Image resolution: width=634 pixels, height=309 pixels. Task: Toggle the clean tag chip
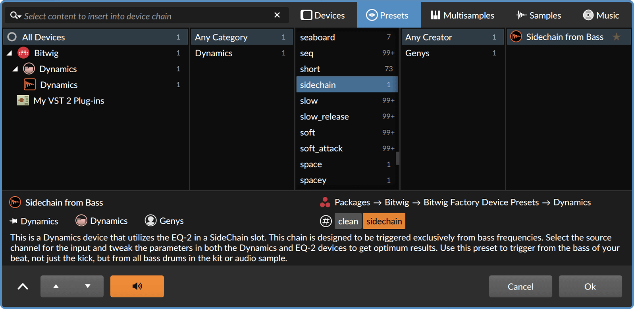(348, 221)
